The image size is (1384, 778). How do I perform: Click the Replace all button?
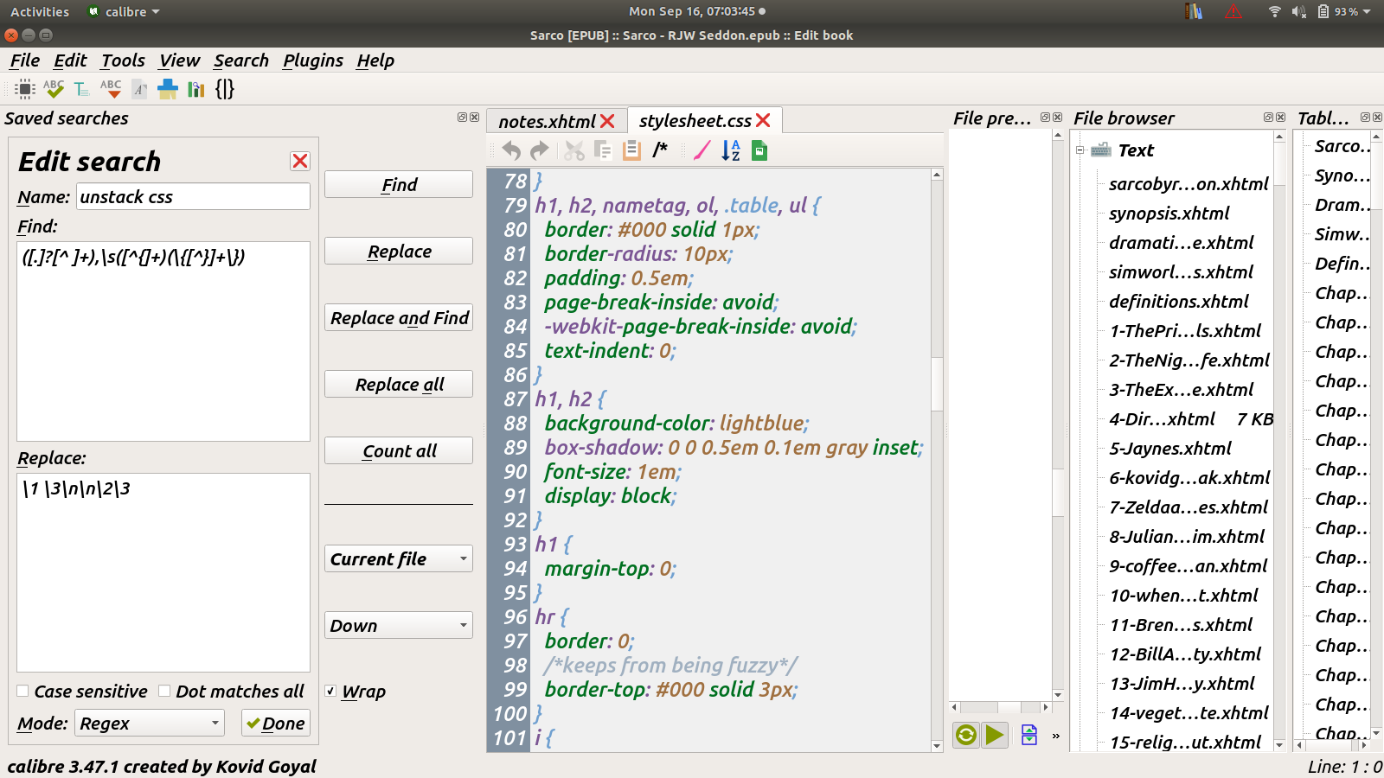click(399, 385)
